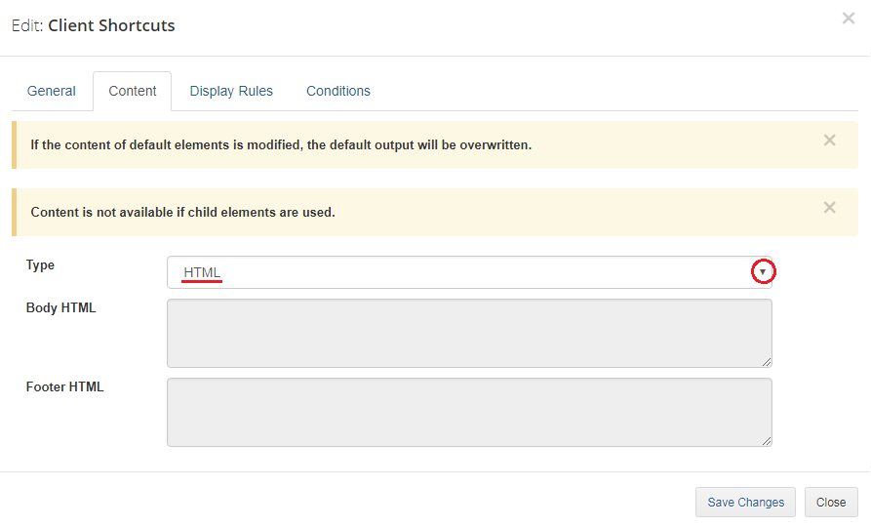
Task: Dismiss the default output overwritten warning
Action: 829,141
